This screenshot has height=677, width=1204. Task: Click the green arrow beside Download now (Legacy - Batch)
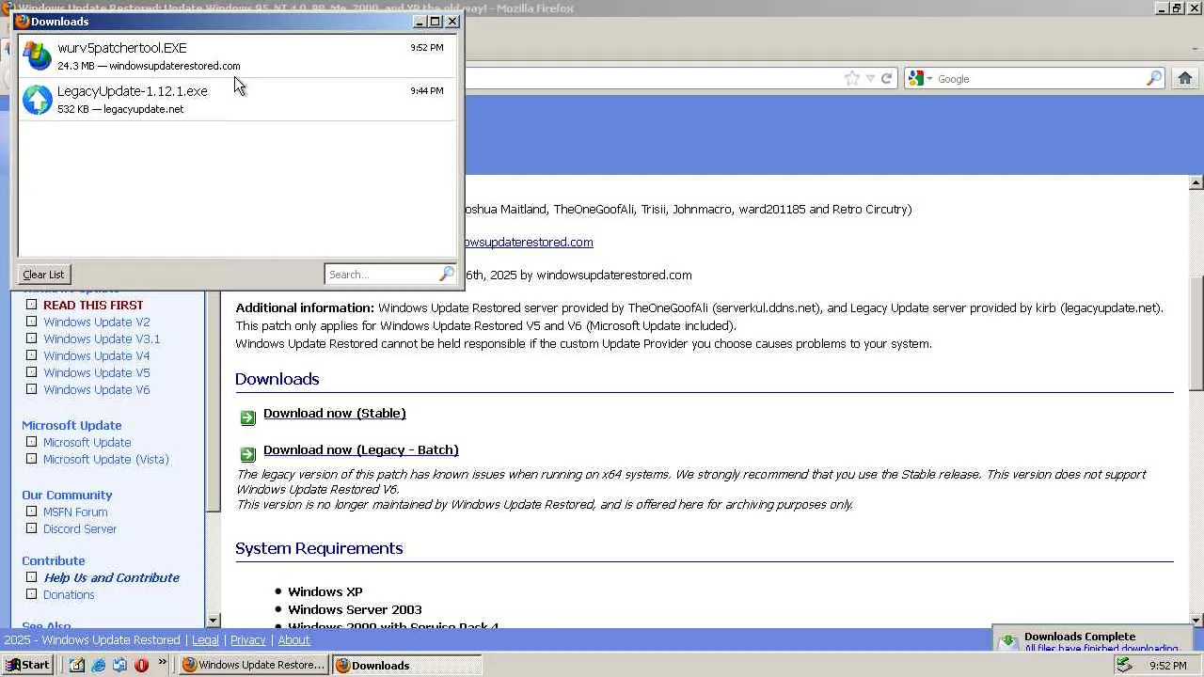247,454
